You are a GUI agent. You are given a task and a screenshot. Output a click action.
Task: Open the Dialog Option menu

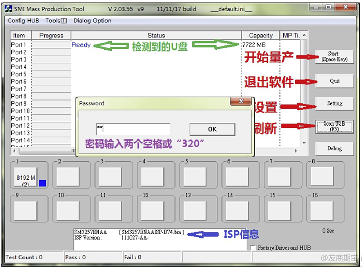point(92,20)
